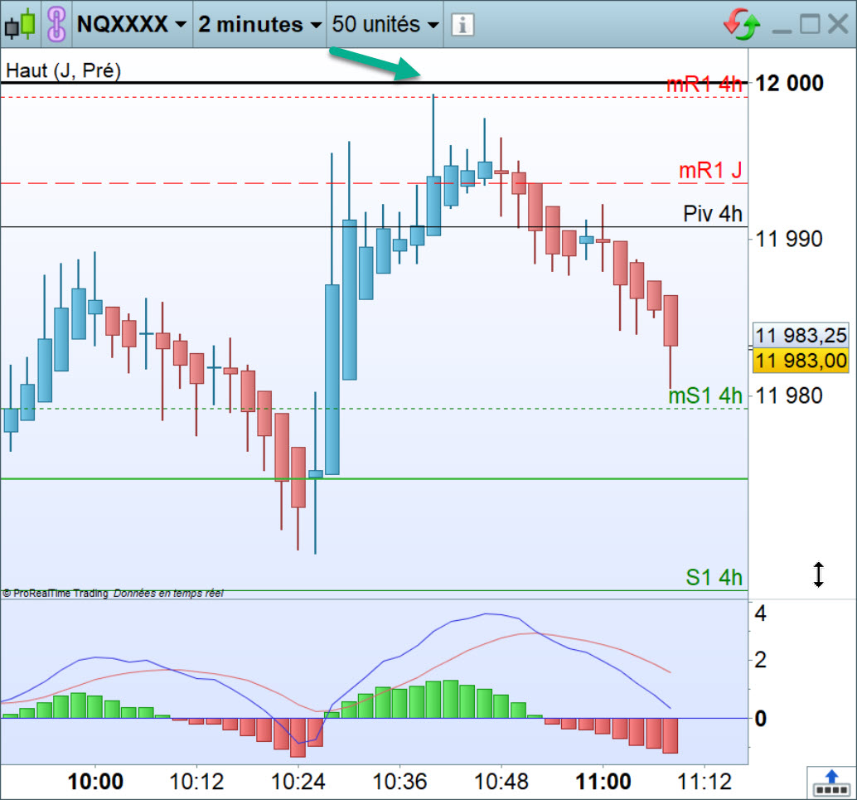Click the 11:00 time axis label
Image resolution: width=857 pixels, height=800 pixels.
pyautogui.click(x=603, y=782)
